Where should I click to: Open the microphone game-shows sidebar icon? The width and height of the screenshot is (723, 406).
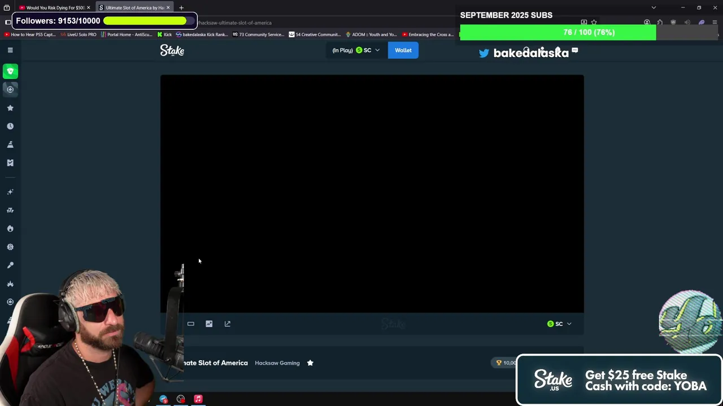coord(10,265)
